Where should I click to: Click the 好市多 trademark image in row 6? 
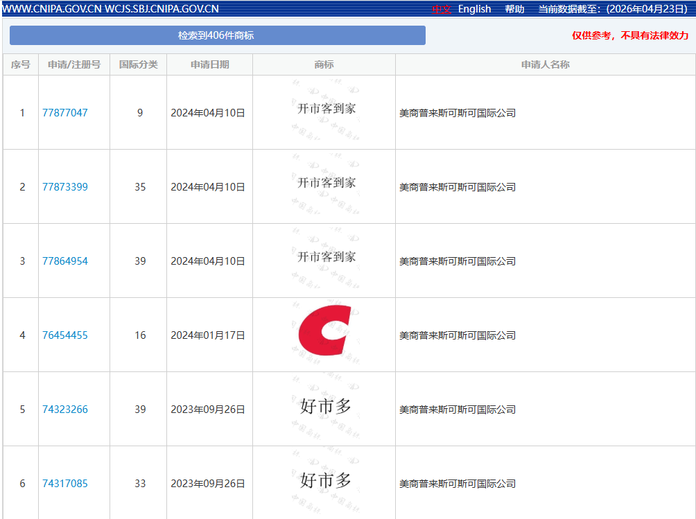(x=326, y=480)
